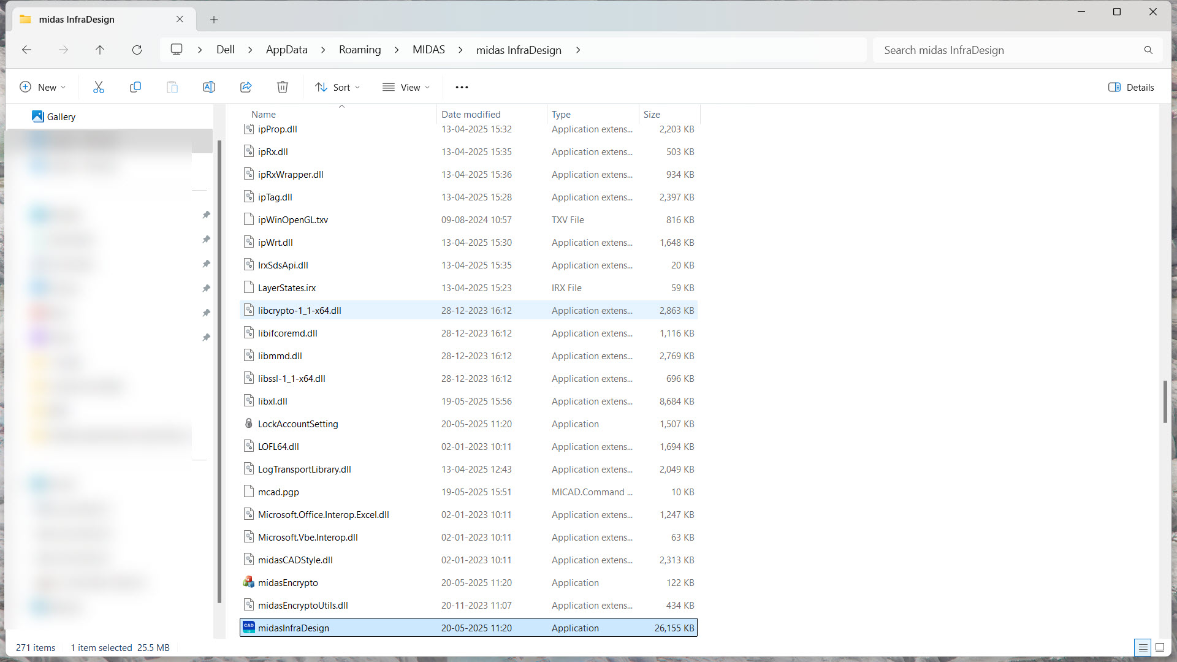Sort by the Size column header
1177x662 pixels.
point(652,114)
